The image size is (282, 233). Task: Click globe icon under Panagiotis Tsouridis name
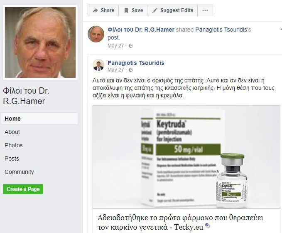pos(131,70)
